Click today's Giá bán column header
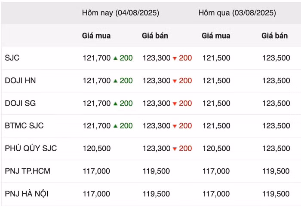The width and height of the screenshot is (301, 207). pos(155,36)
